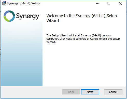Click the installer icon in the title bar
Image resolution: width=127 pixels, height=99 pixels.
(x=4, y=3)
